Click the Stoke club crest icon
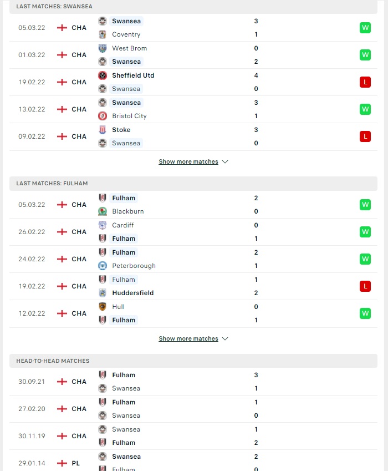The image size is (388, 471). point(103,130)
